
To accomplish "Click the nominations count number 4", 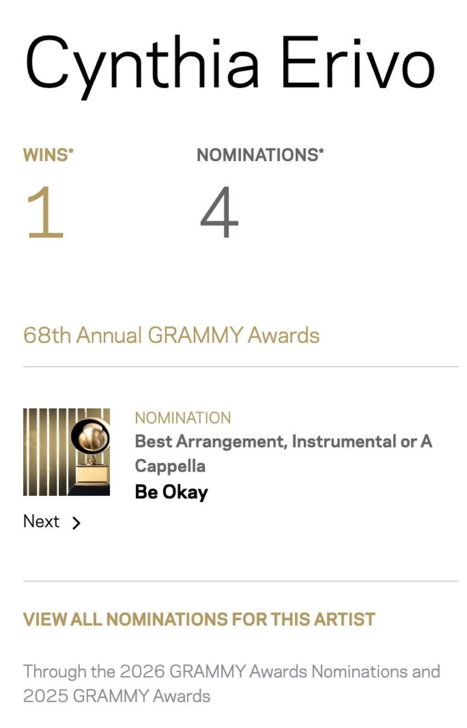I will [219, 212].
